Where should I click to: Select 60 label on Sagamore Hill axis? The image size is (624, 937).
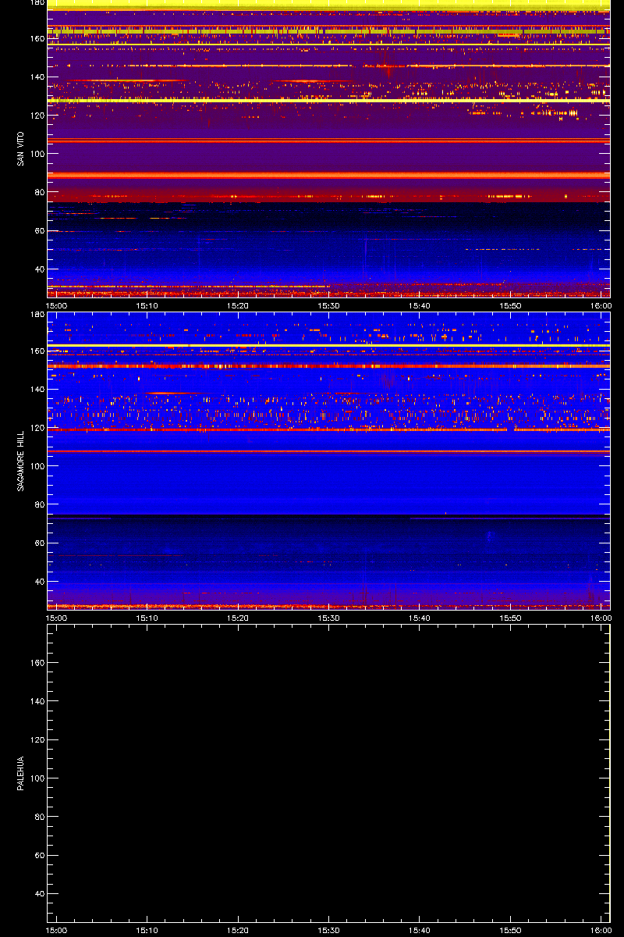38,543
